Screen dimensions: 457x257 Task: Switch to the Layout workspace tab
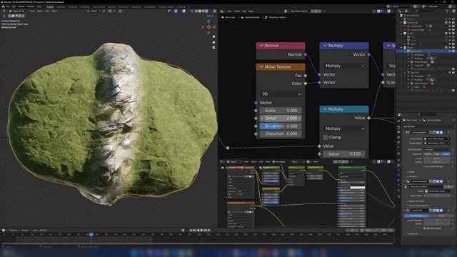(50, 6)
